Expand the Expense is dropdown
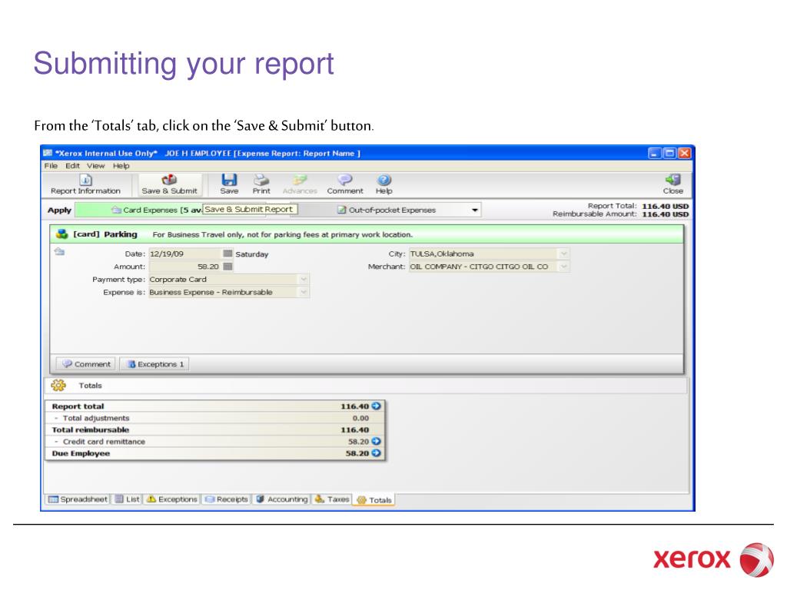Viewport: 787px width, 590px height. click(x=304, y=292)
